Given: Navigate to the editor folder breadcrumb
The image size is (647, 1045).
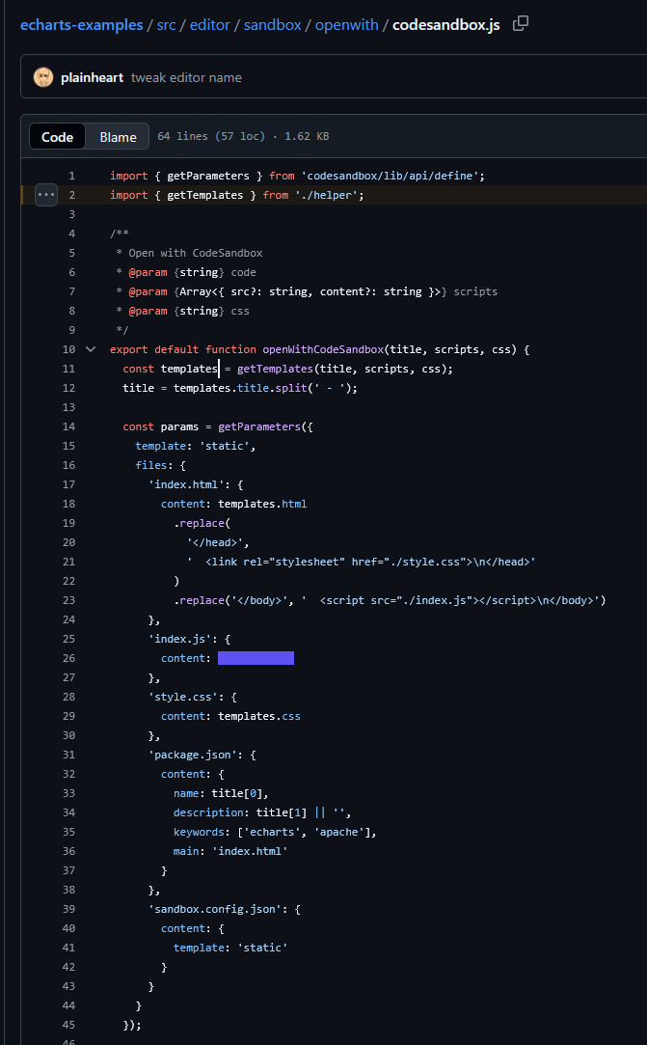Looking at the screenshot, I should click(x=210, y=24).
